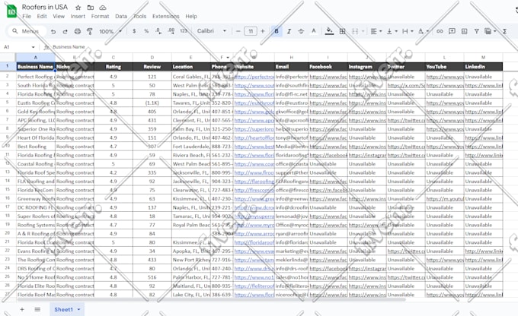Click the Name box showing A1
The width and height of the screenshot is (518, 316).
click(x=19, y=47)
